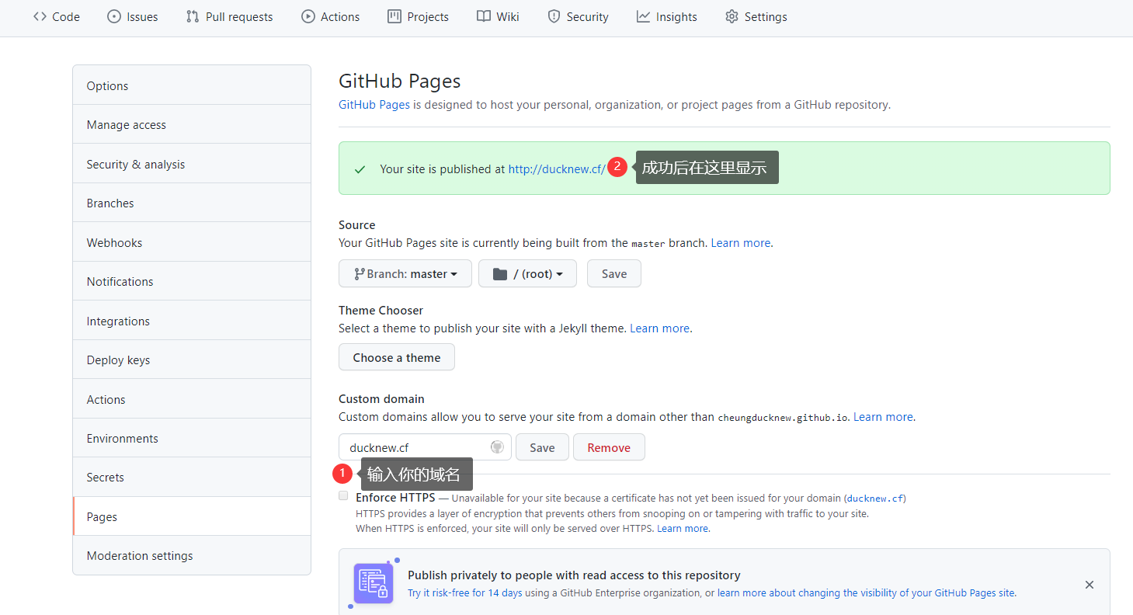
Task: Expand the / (root) folder dropdown
Action: pos(527,273)
